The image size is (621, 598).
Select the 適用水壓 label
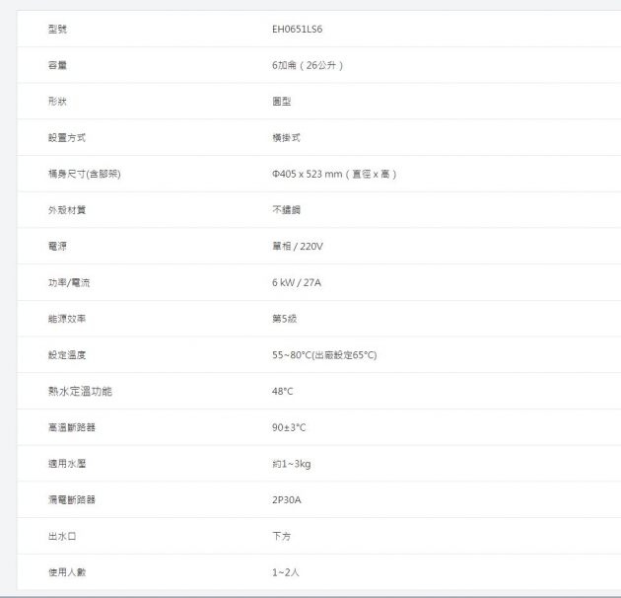coord(67,464)
